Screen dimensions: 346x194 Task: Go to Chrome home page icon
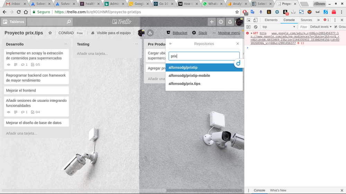(26, 12)
